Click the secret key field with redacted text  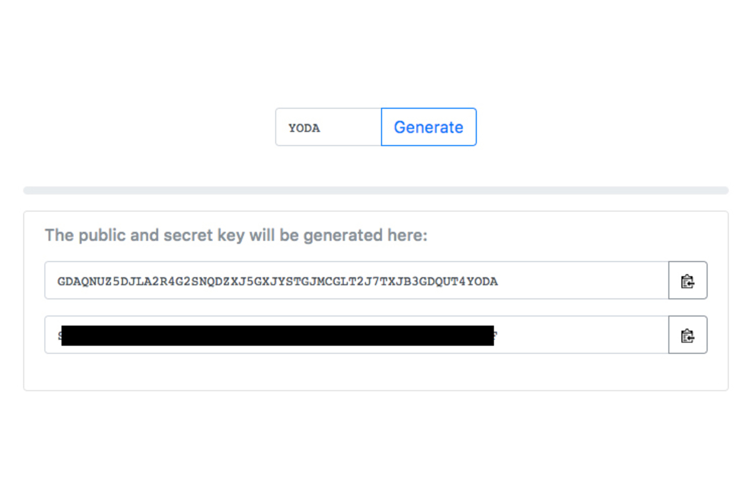(x=356, y=335)
